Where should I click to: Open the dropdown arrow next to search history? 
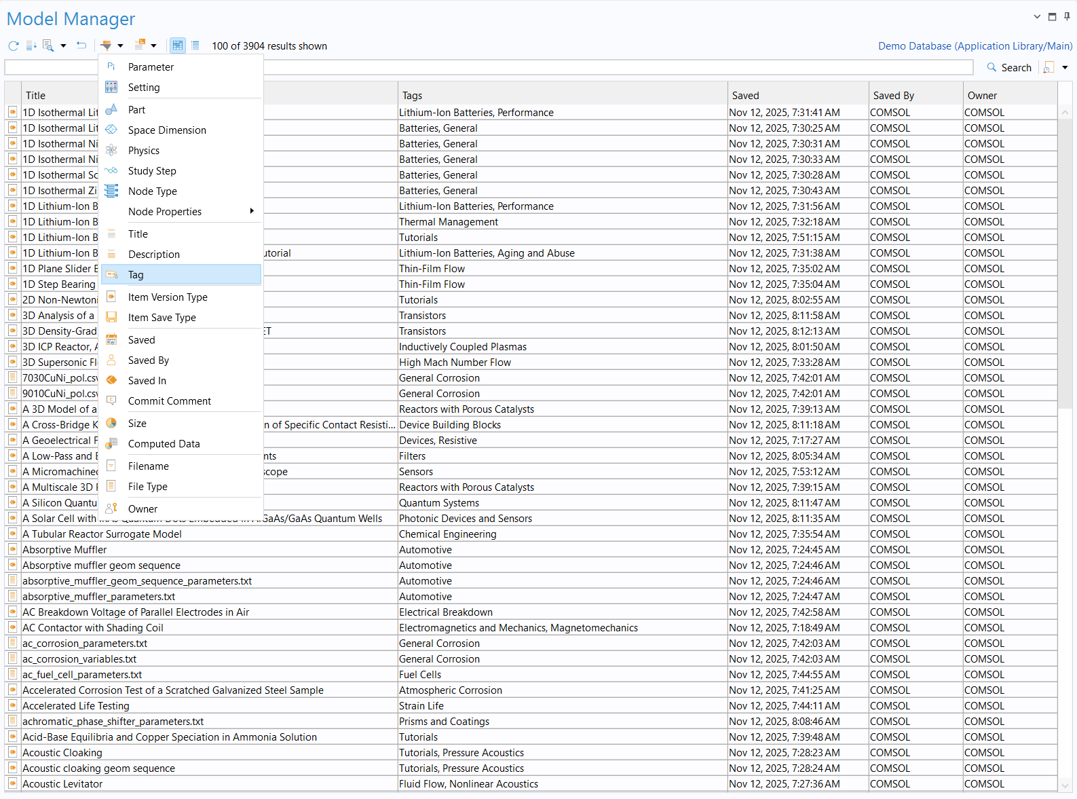(63, 46)
